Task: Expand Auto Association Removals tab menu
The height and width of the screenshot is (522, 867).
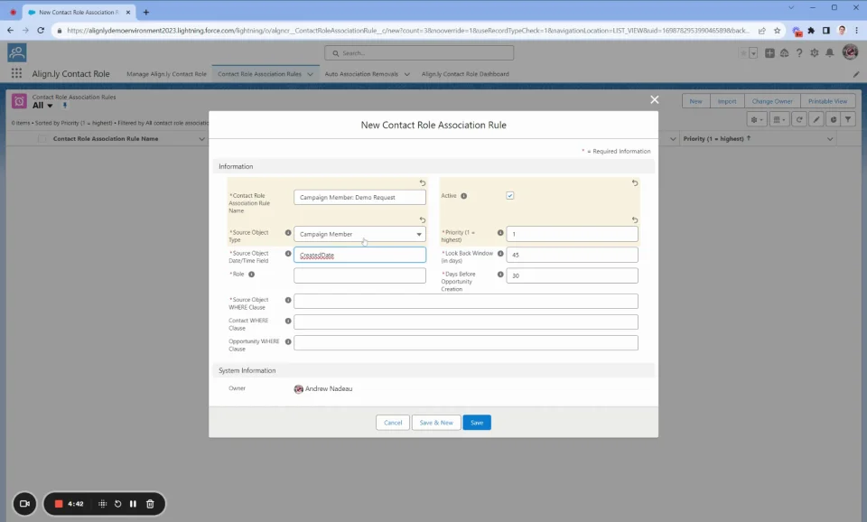Action: pos(407,74)
